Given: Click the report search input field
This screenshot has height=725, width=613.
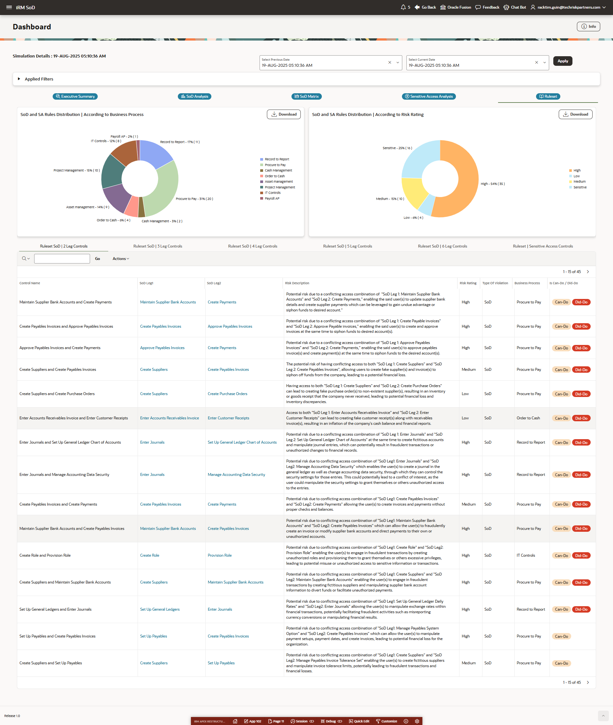Looking at the screenshot, I should (x=62, y=259).
